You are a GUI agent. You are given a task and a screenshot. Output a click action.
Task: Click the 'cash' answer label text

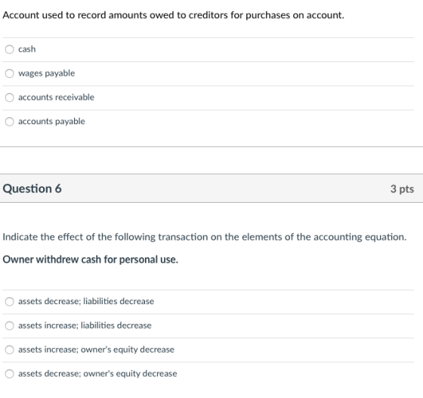[27, 49]
